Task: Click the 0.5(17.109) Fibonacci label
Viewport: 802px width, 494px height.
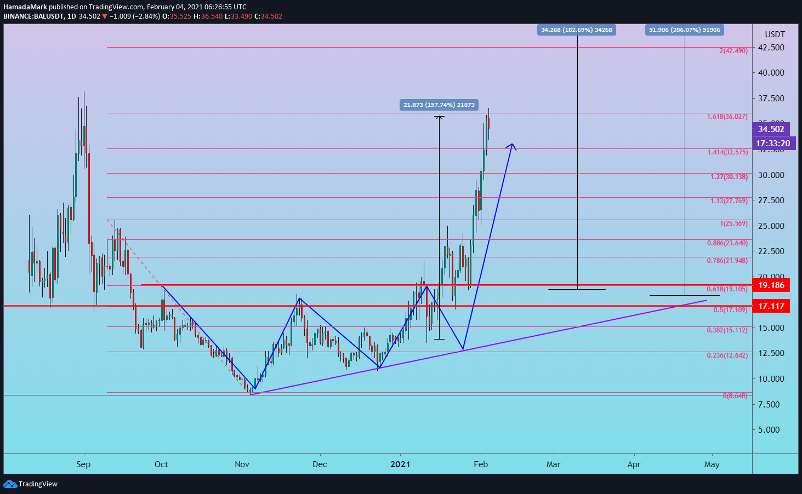Action: (x=730, y=310)
